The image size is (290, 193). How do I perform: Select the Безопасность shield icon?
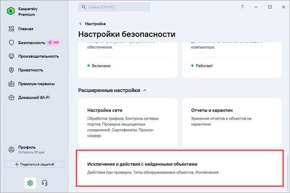point(11,43)
